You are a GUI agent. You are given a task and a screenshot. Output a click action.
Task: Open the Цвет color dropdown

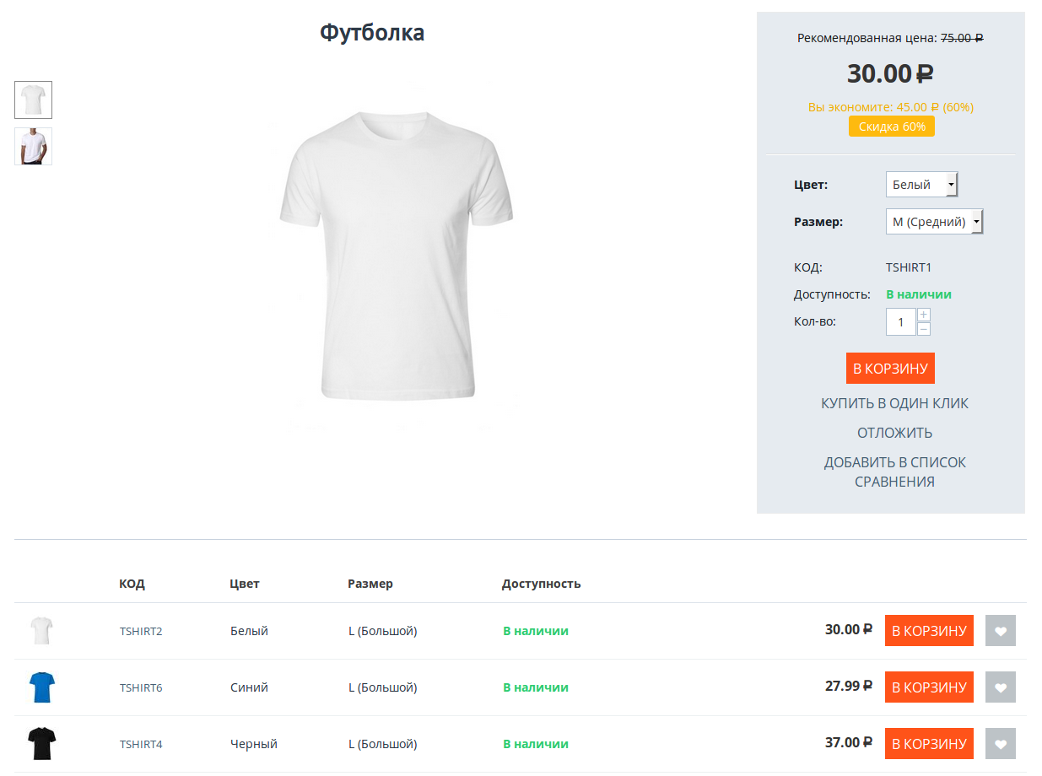(x=921, y=185)
